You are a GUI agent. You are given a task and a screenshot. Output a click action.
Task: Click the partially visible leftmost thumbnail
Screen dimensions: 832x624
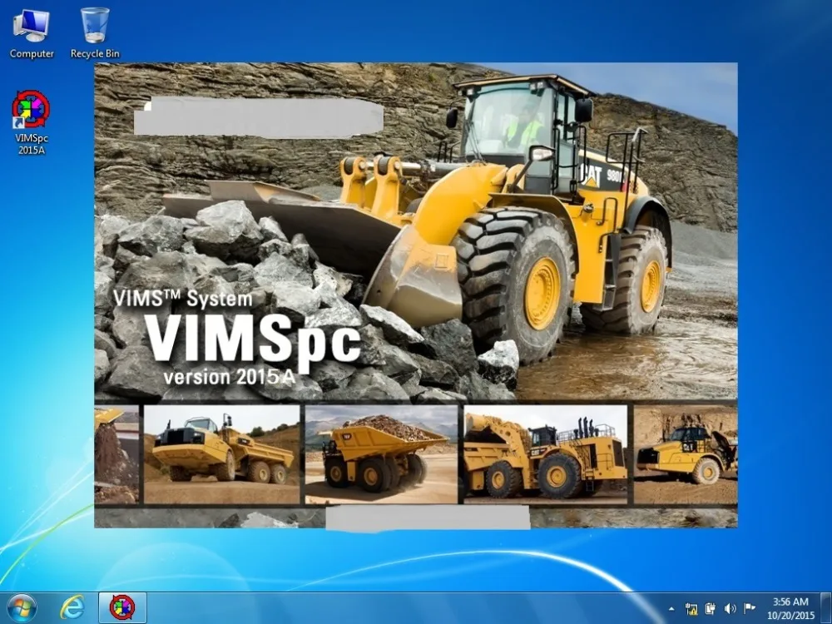pos(116,454)
